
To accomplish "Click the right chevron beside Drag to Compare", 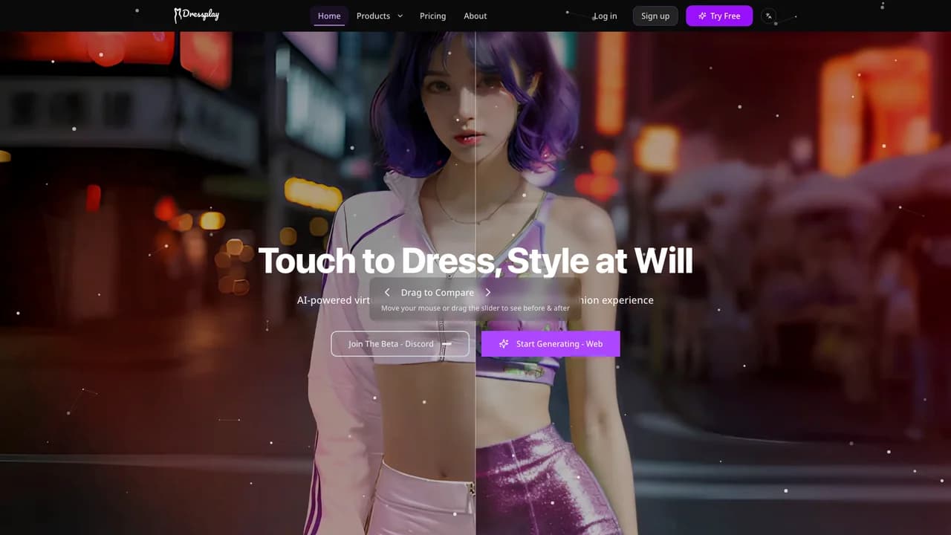I will (488, 293).
